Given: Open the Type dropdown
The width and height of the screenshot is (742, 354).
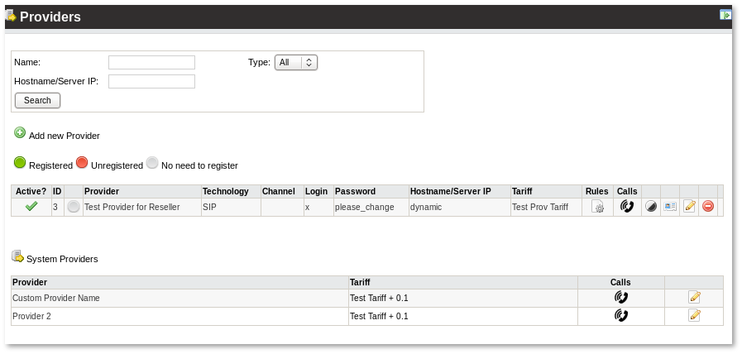Looking at the screenshot, I should 296,62.
